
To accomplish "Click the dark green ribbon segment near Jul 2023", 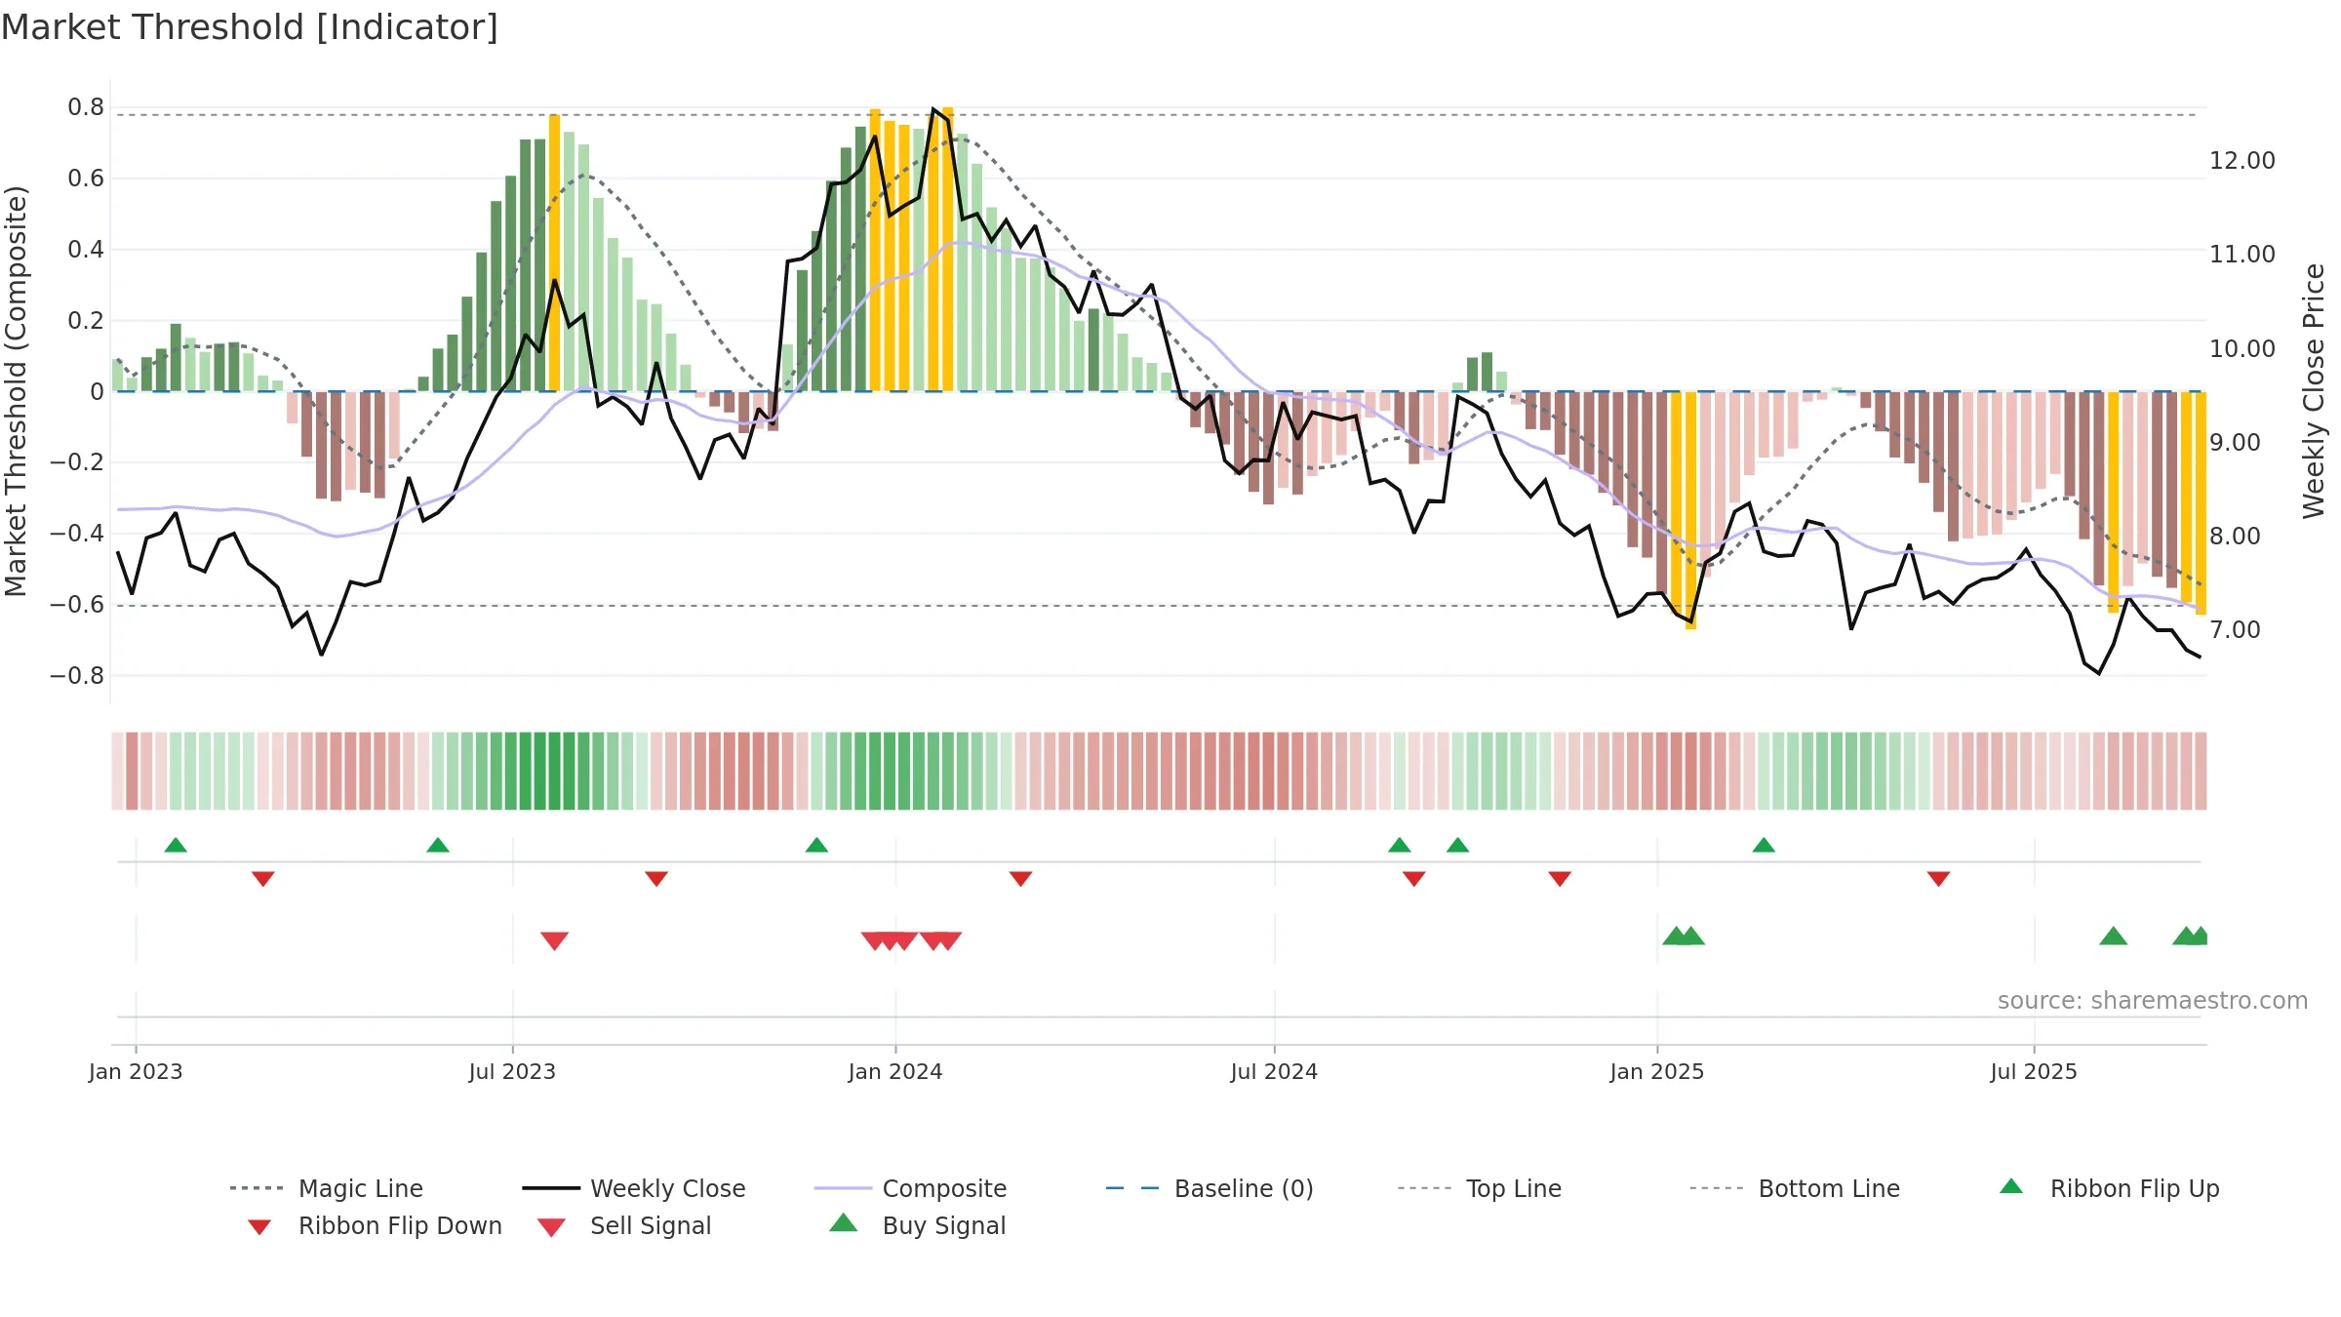I will (555, 771).
